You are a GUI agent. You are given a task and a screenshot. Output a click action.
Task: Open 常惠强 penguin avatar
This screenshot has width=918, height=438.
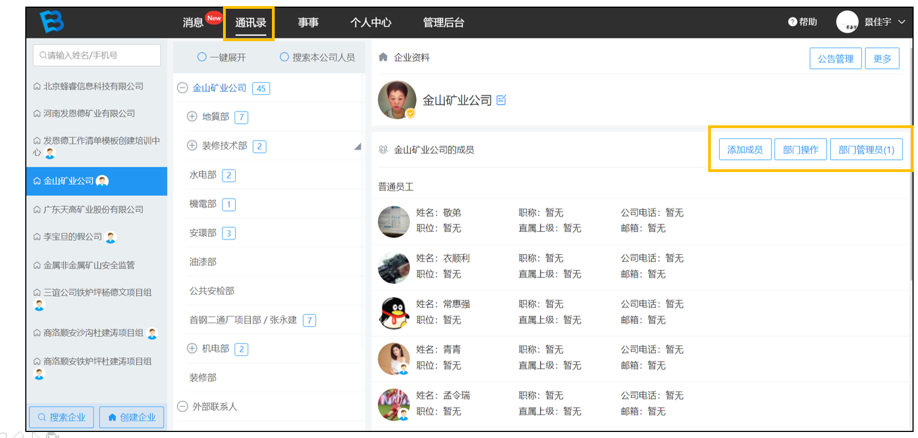[394, 313]
